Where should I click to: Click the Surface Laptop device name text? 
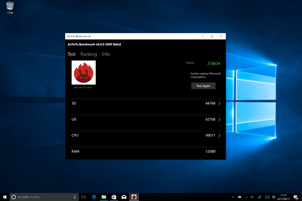(x=205, y=76)
